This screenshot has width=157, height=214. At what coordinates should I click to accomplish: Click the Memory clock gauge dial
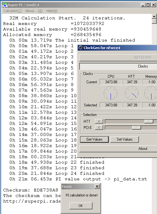pyautogui.click(x=151, y=93)
